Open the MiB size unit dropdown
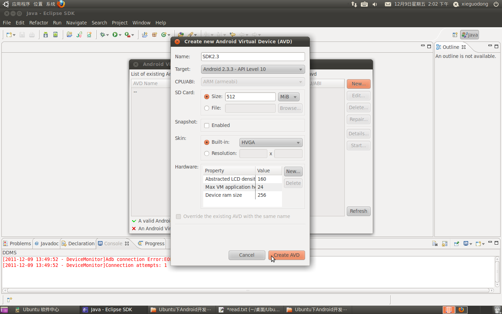 click(289, 97)
